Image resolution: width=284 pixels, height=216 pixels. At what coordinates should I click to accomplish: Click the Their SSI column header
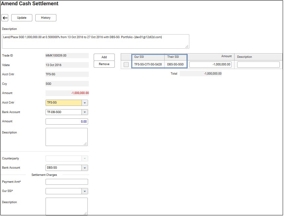(x=176, y=57)
